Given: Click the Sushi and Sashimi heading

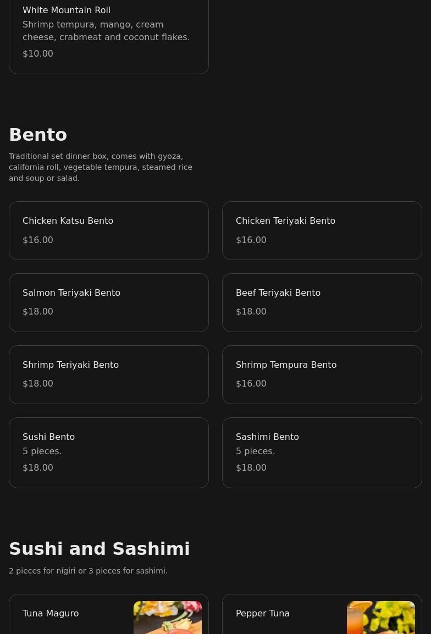Looking at the screenshot, I should click(x=100, y=549).
